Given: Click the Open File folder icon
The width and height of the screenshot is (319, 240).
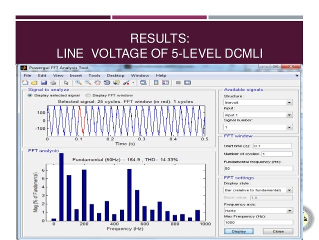Looking at the screenshot, I should [x=34, y=83].
